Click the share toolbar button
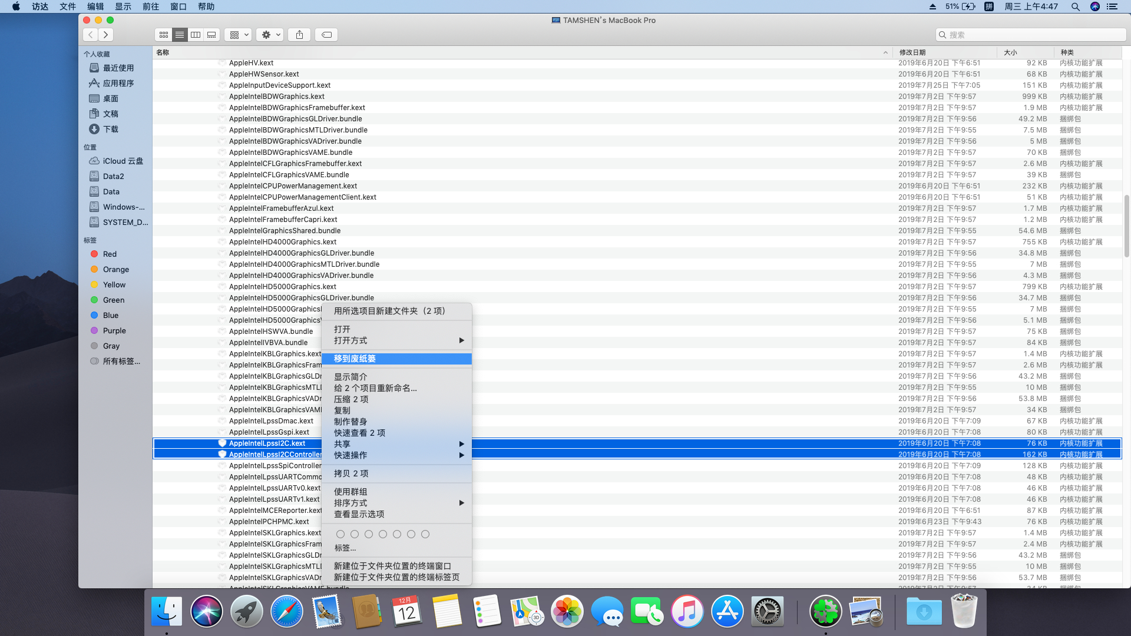The image size is (1131, 636). tap(299, 35)
